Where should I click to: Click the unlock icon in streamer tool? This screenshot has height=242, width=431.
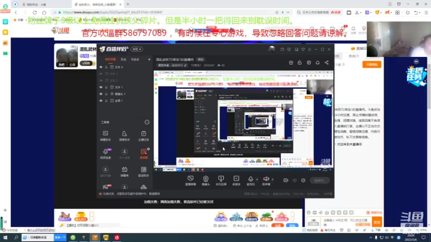[300, 62]
